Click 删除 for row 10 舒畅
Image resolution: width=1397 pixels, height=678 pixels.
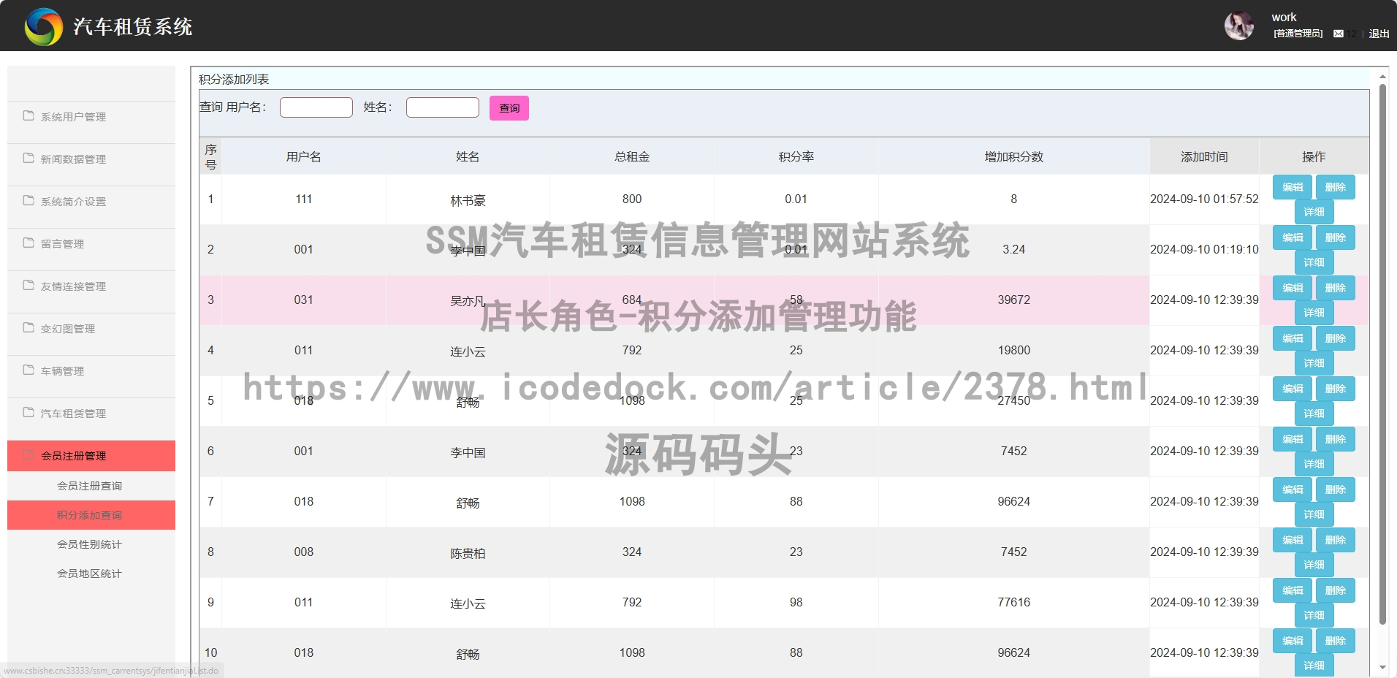coord(1336,641)
